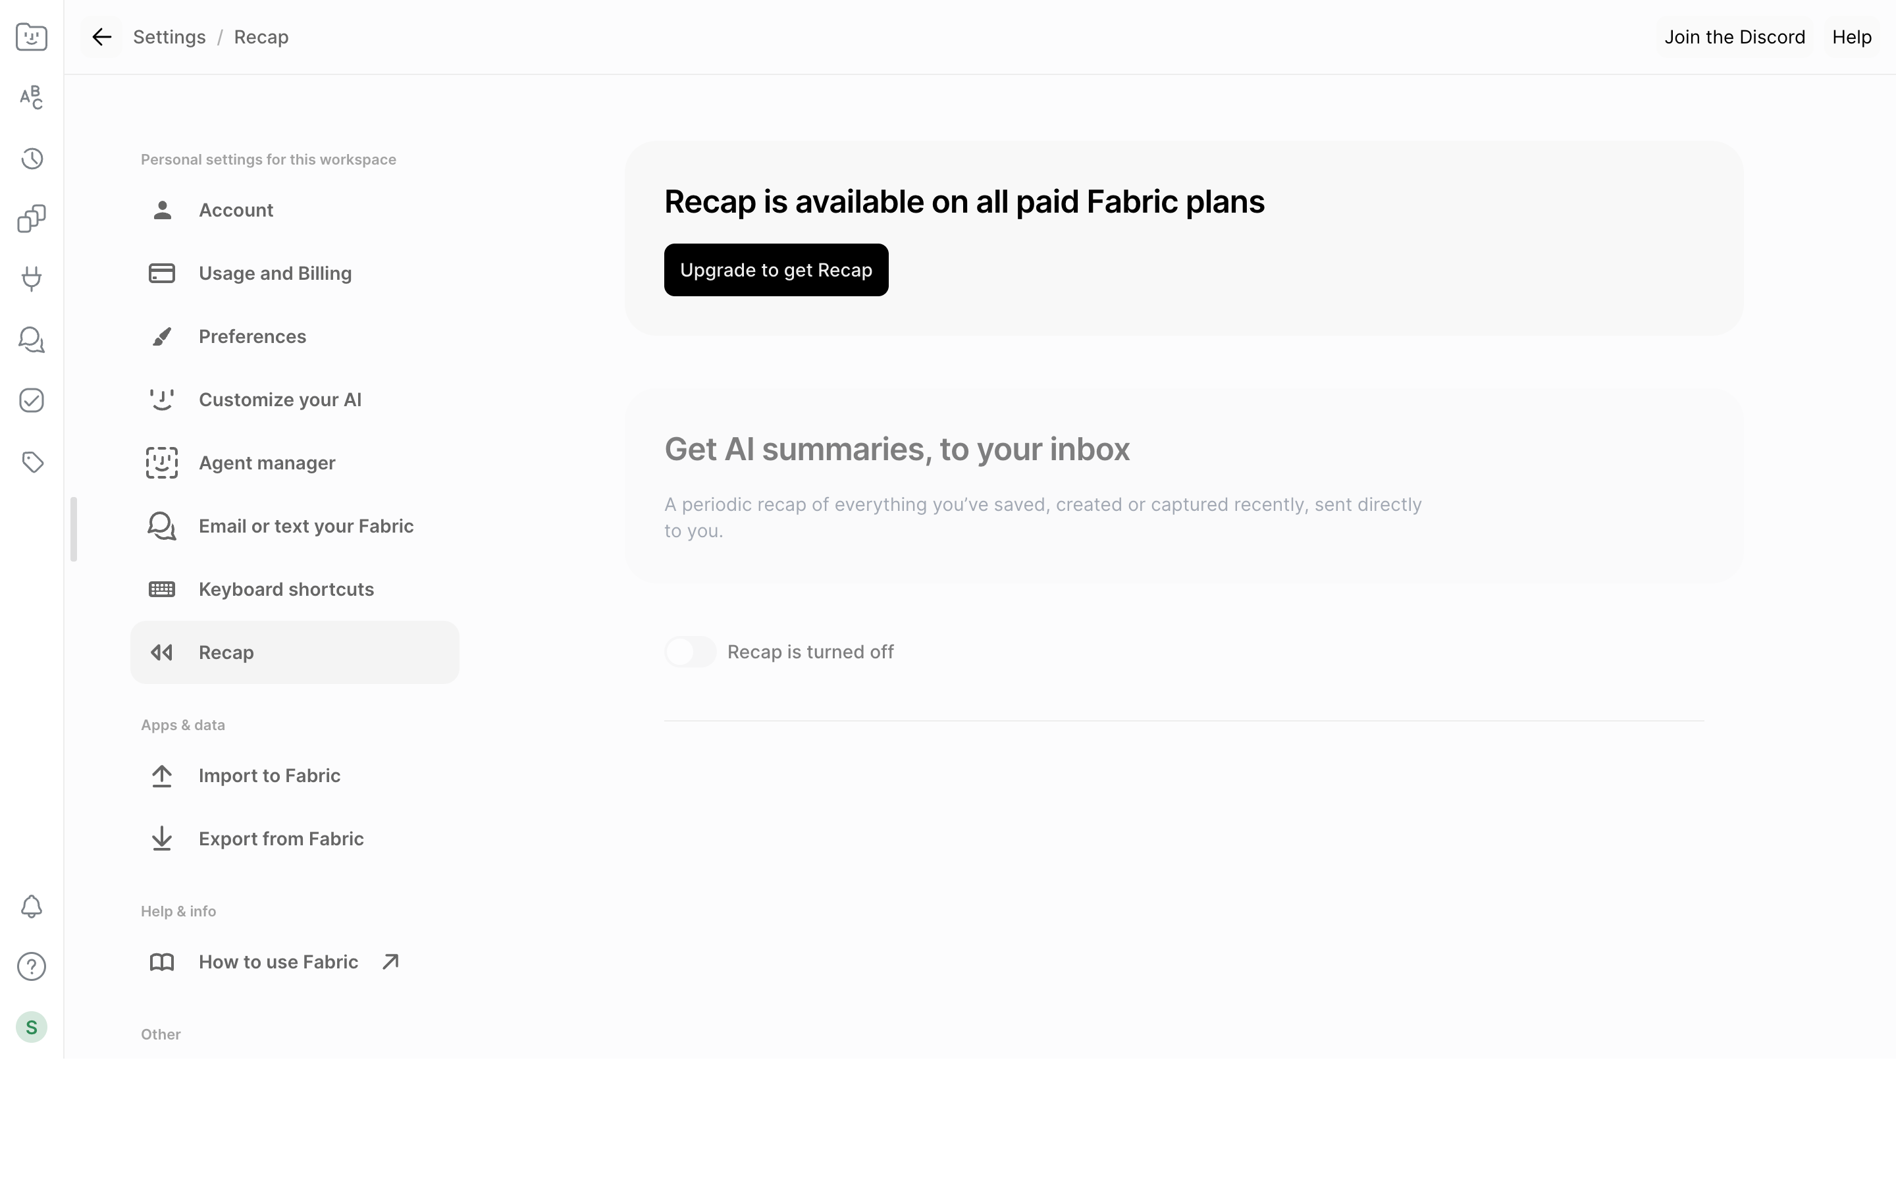Click the Fabric smiley logo icon

pyautogui.click(x=32, y=37)
